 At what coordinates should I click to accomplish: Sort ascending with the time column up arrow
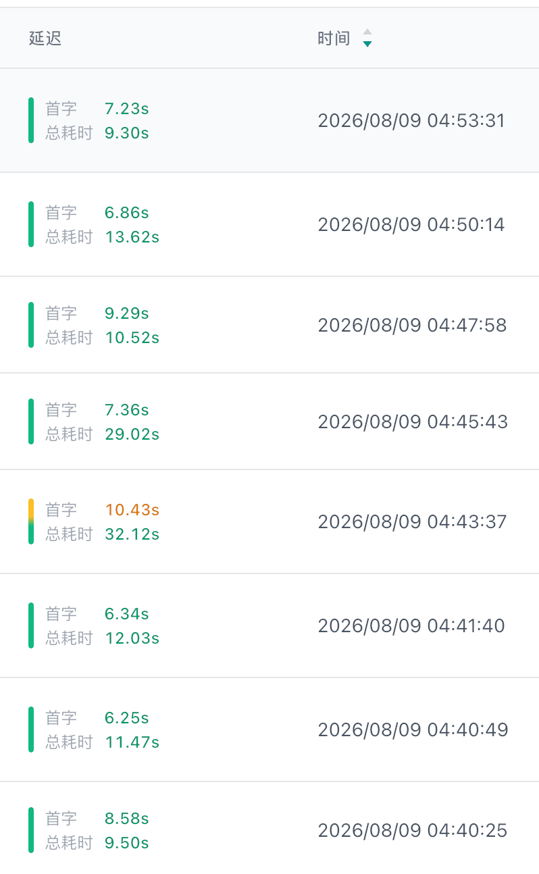(367, 32)
